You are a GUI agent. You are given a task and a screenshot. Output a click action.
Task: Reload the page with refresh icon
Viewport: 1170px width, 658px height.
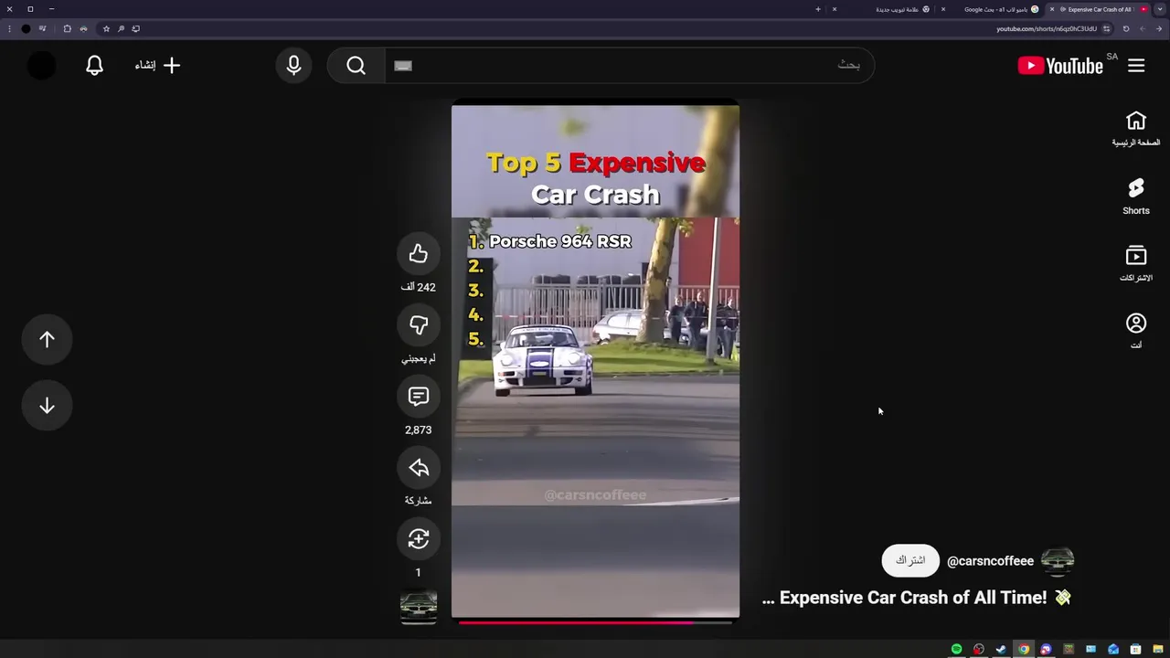click(x=1126, y=28)
